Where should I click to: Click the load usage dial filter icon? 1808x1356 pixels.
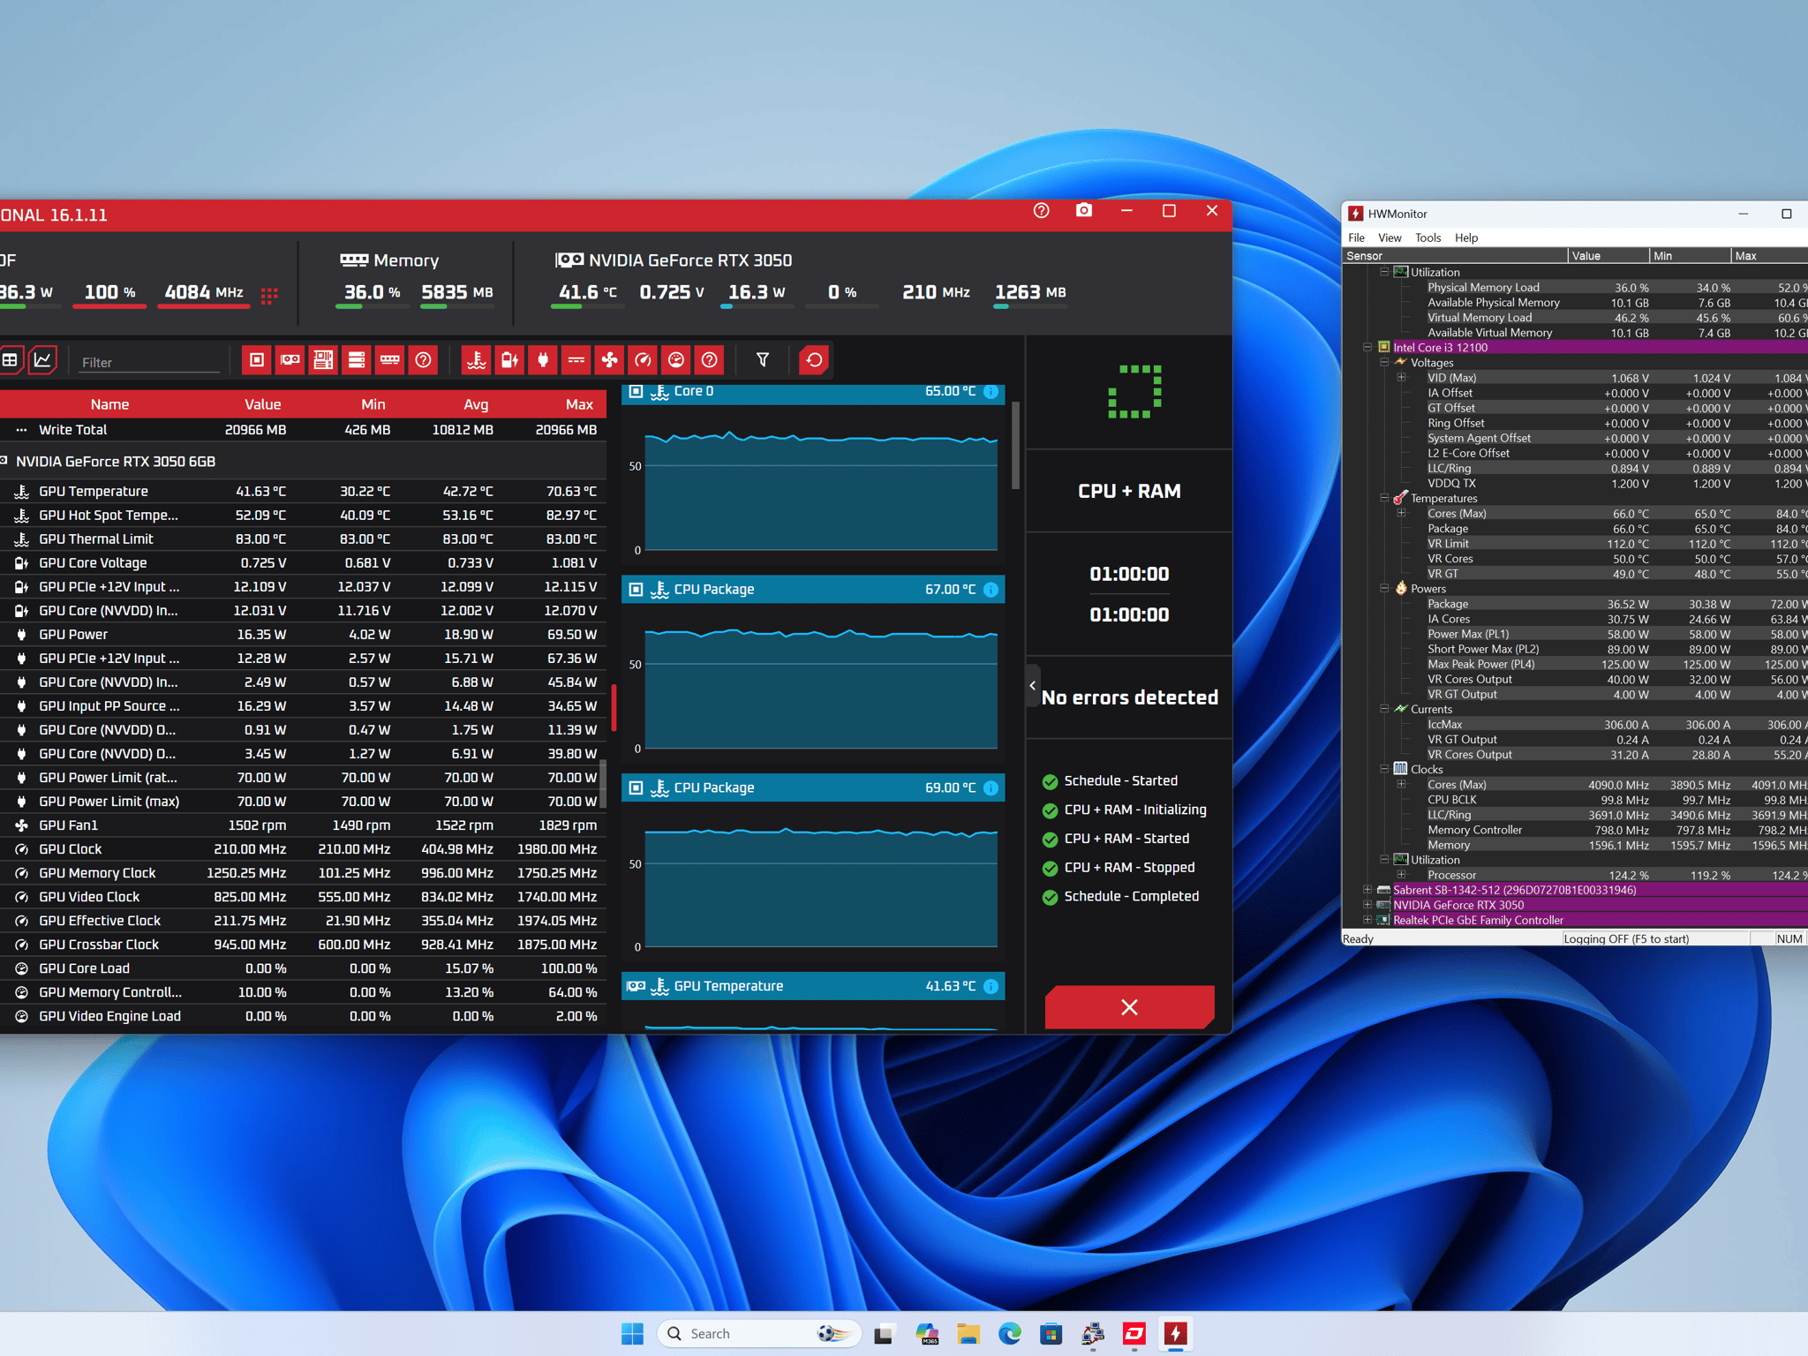click(676, 360)
